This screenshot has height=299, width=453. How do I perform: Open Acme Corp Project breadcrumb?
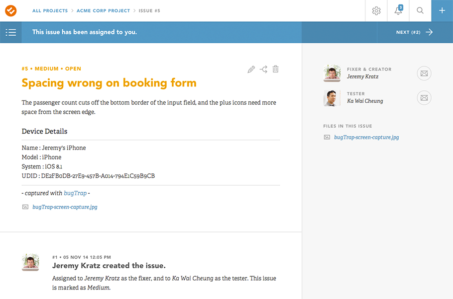(103, 10)
